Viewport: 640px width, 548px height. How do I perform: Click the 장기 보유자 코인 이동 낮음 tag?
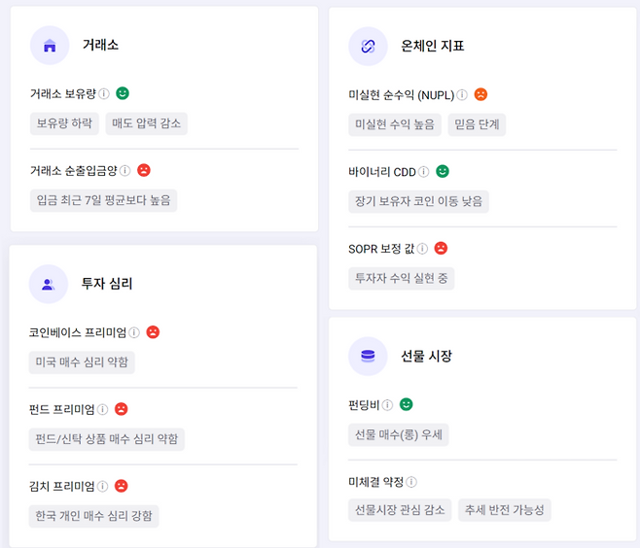pyautogui.click(x=418, y=201)
